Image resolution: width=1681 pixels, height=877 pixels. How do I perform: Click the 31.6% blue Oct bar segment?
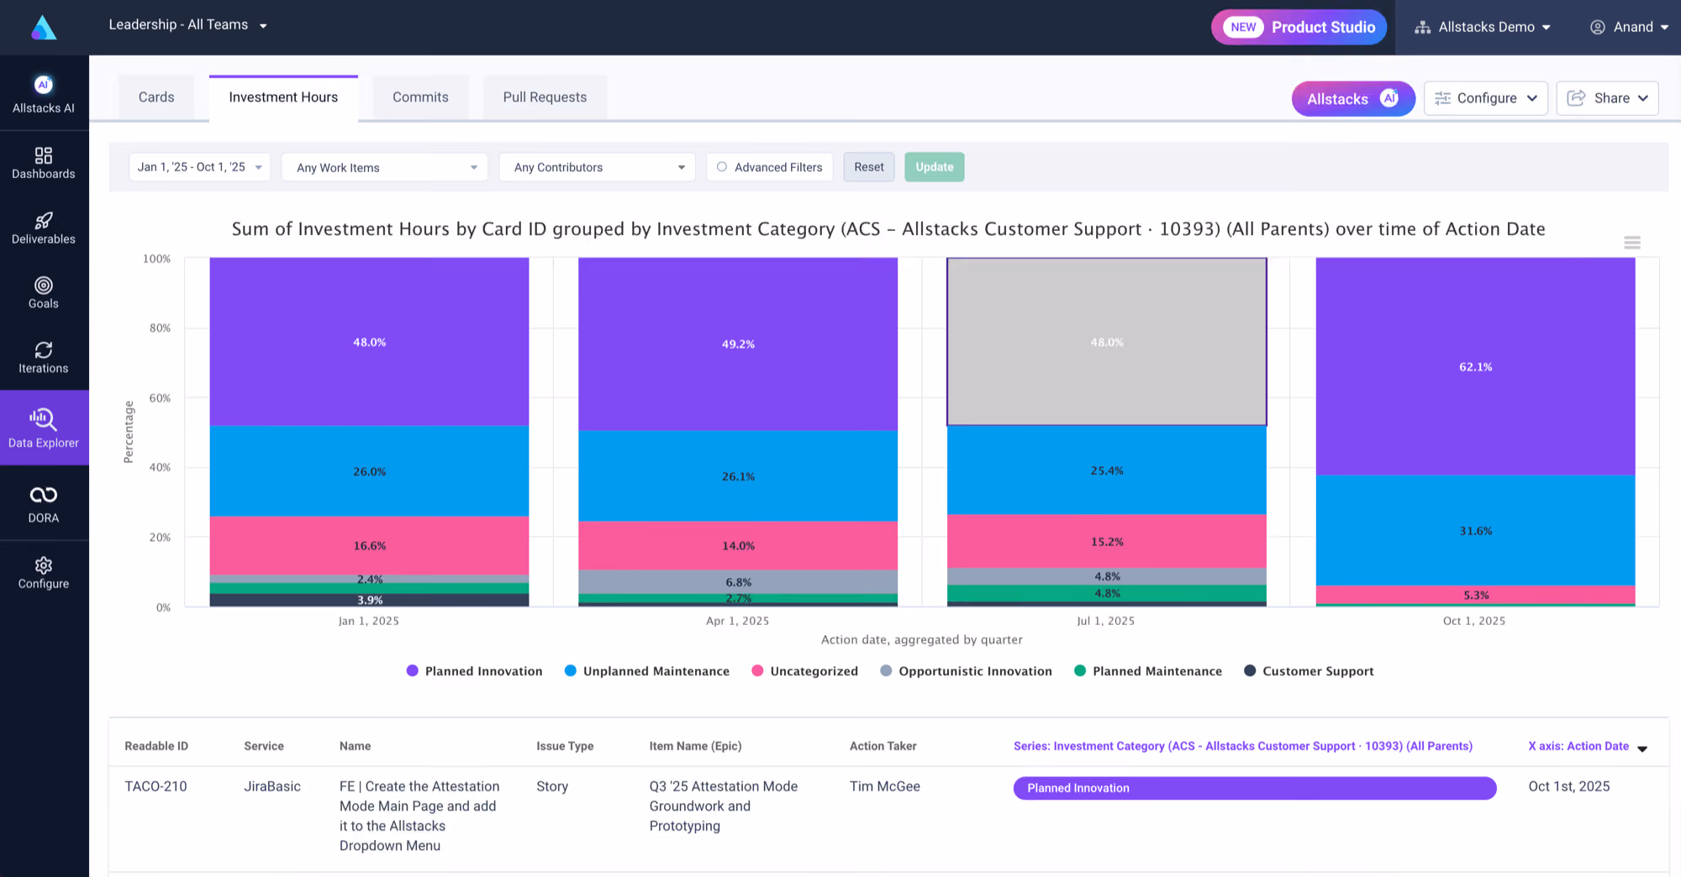coord(1475,531)
